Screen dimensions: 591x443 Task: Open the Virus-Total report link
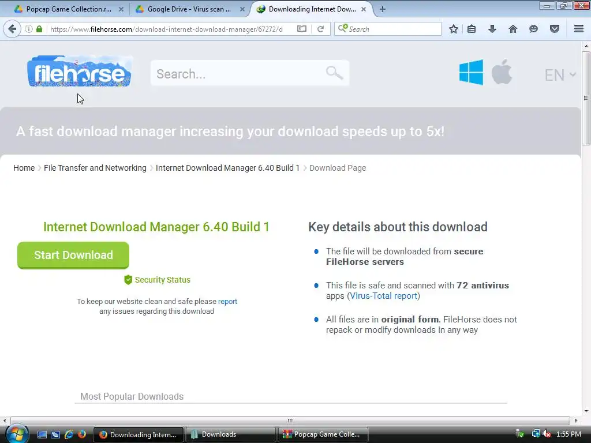point(383,296)
